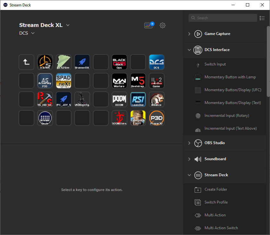Choose the Multi Action item
Viewport: 270px width, 235px height.
coord(225,215)
